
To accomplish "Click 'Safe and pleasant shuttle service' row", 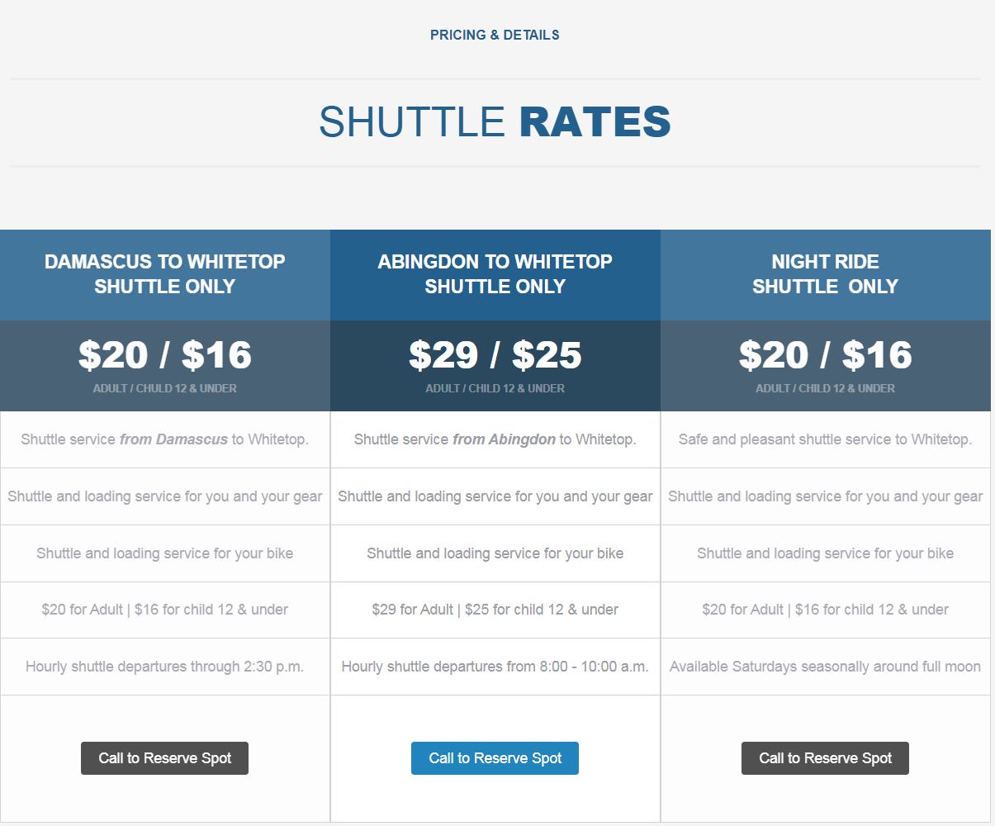I will pyautogui.click(x=826, y=439).
